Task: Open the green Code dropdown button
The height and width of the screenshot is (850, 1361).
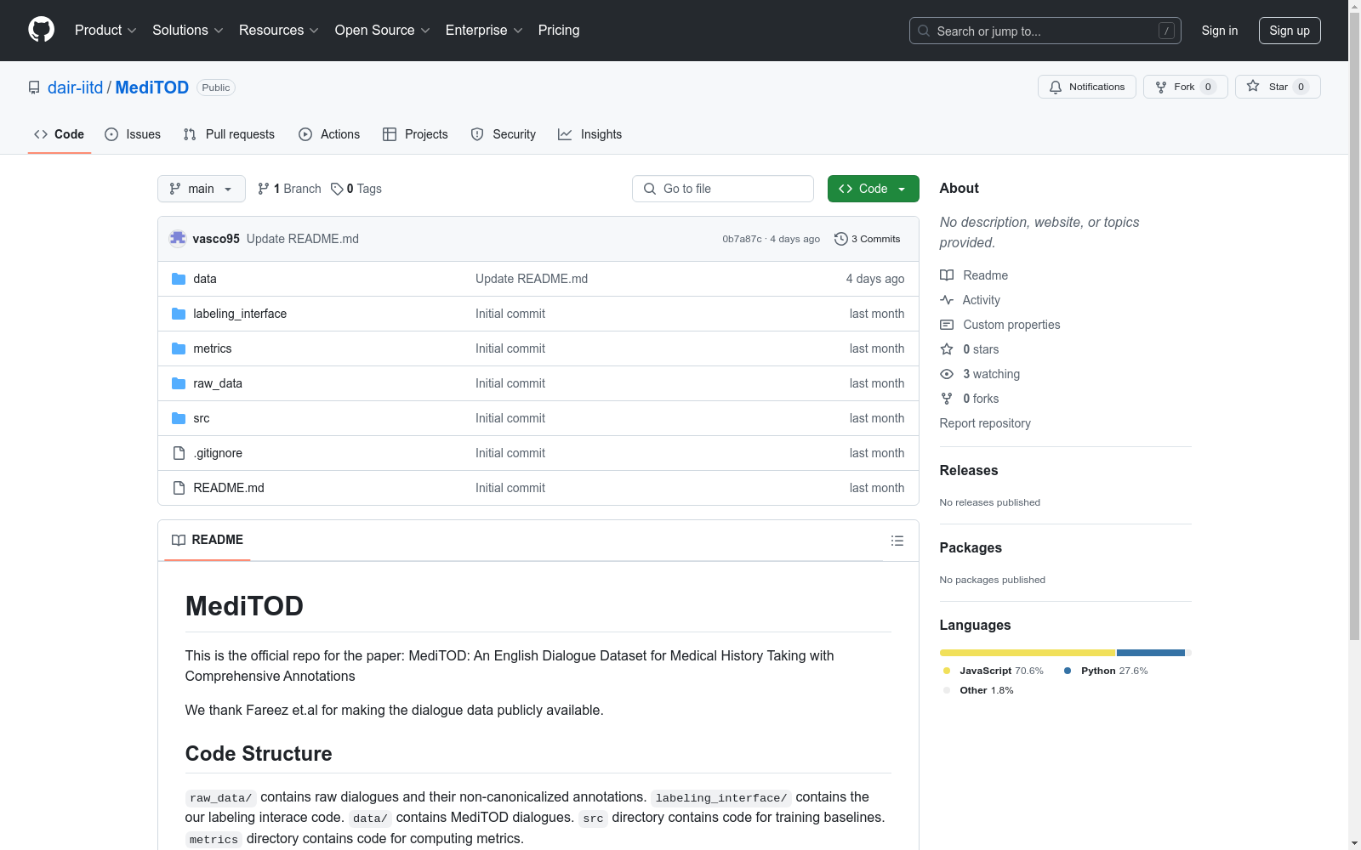Action: point(873,189)
